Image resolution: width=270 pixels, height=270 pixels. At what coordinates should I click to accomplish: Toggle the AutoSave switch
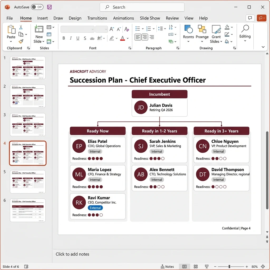(37, 7)
